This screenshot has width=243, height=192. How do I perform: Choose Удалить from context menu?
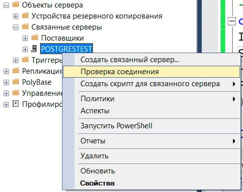(x=151, y=156)
